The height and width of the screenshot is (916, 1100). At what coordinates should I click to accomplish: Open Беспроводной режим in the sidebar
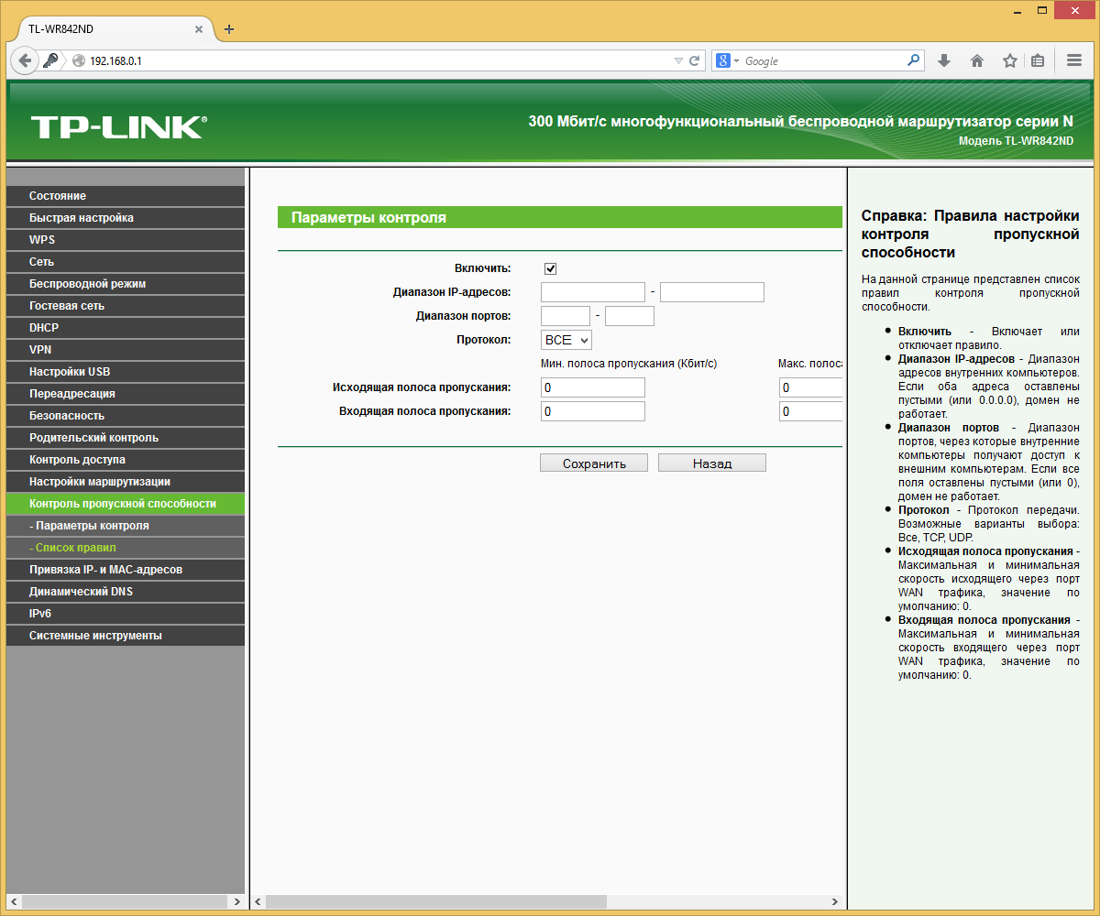click(126, 284)
